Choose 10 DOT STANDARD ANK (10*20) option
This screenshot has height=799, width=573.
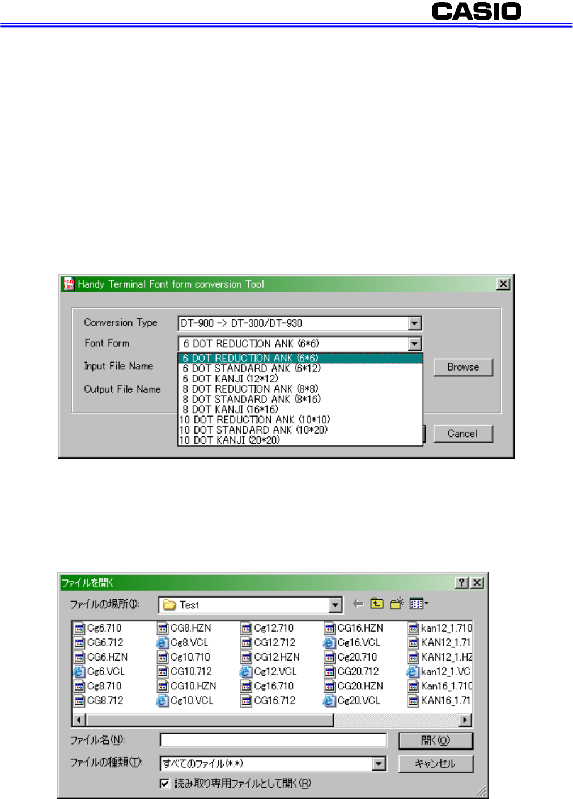coord(300,430)
